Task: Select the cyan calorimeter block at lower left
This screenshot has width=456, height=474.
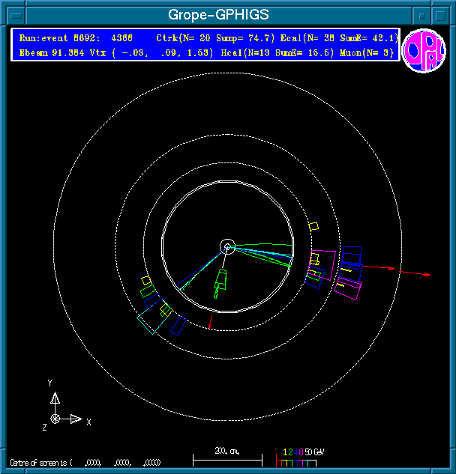Action: 149,320
